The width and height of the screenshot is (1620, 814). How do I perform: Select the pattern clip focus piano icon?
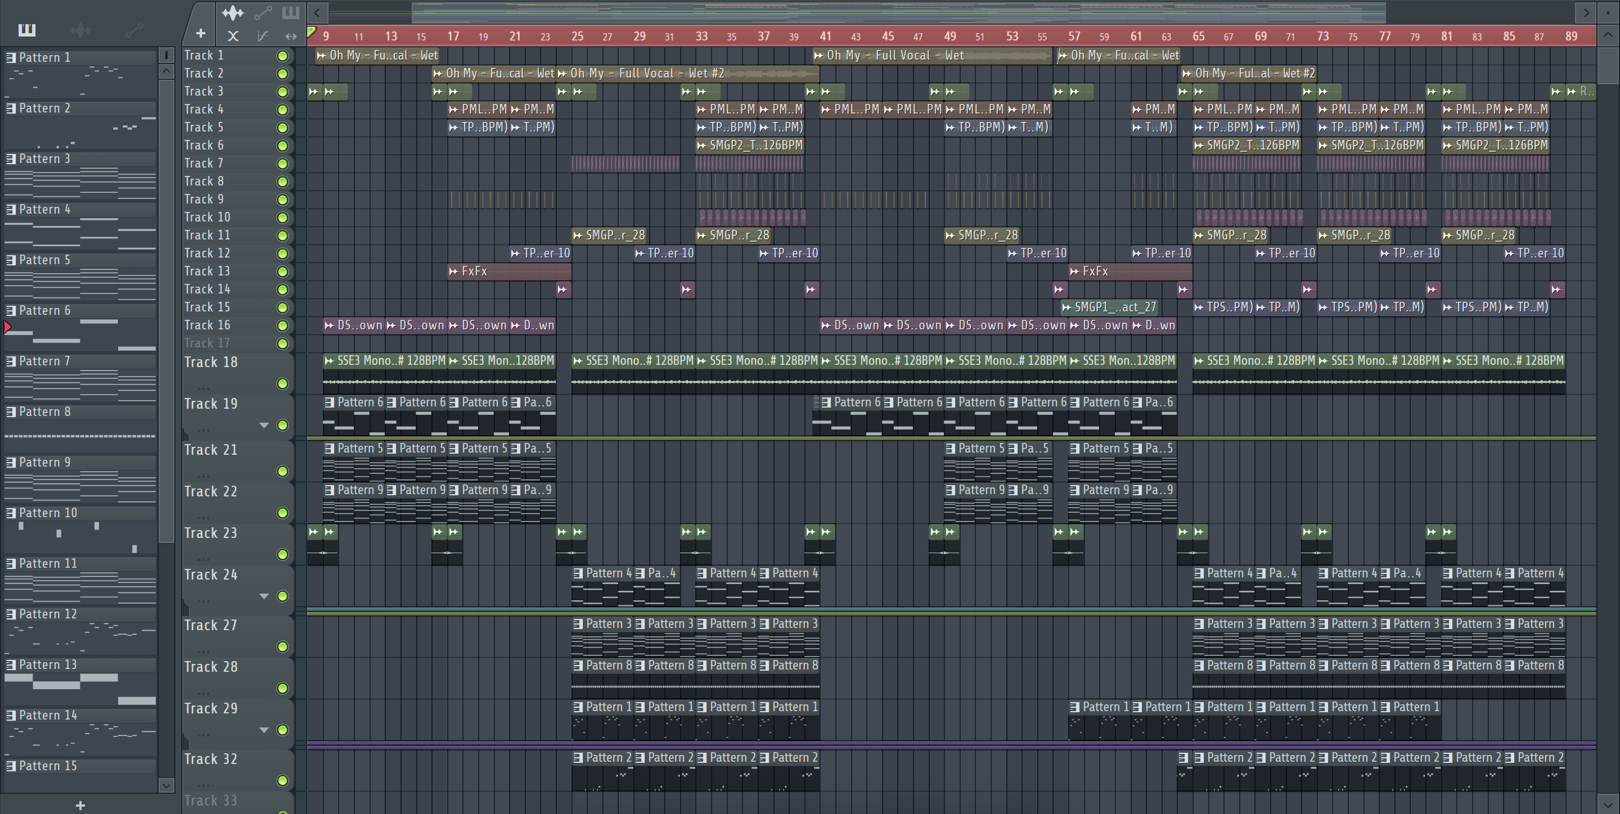click(291, 12)
